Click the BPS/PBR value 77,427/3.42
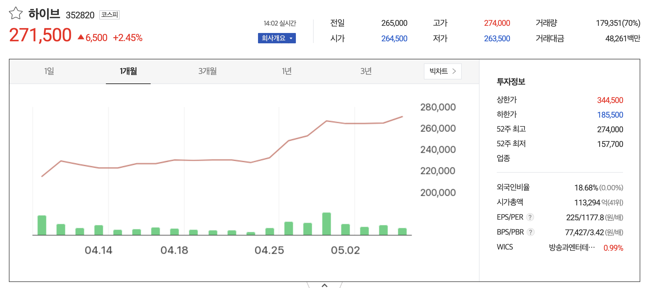This screenshot has width=648, height=288. [584, 232]
